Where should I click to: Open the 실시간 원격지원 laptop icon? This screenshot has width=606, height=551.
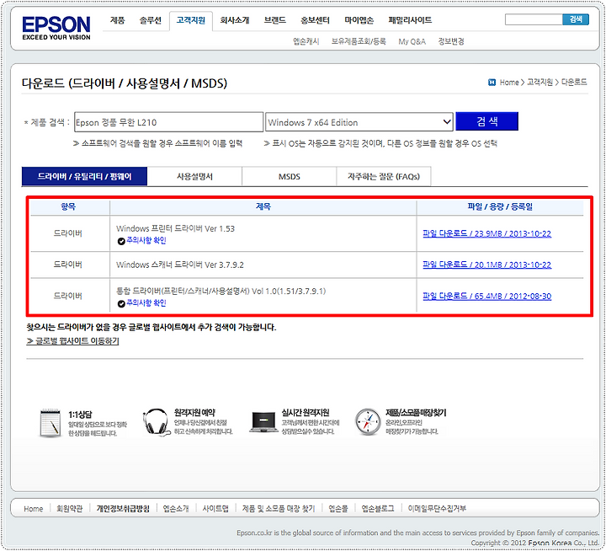click(264, 422)
